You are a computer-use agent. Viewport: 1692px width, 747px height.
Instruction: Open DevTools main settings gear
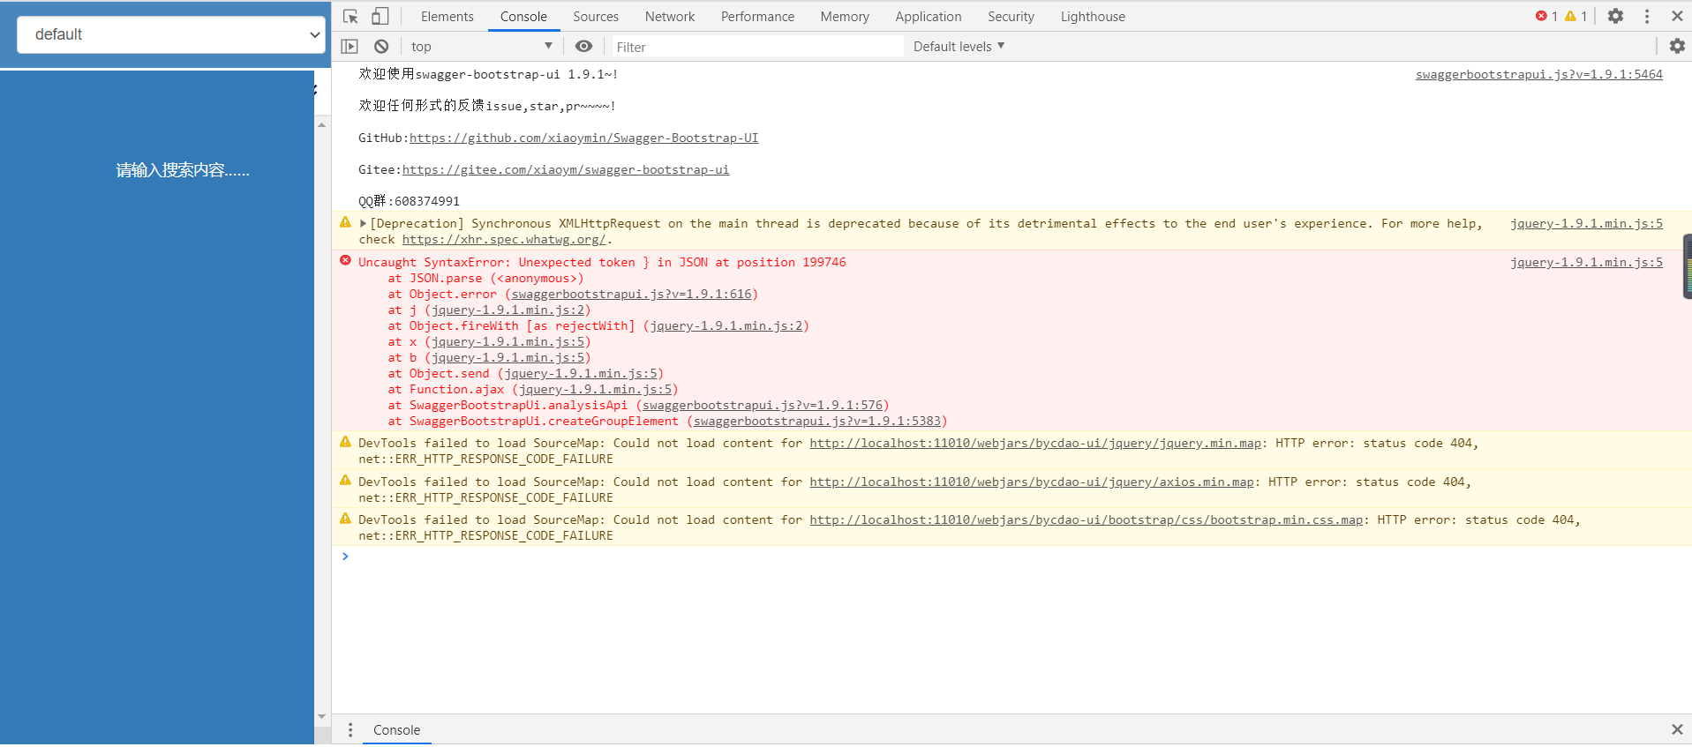(x=1615, y=16)
